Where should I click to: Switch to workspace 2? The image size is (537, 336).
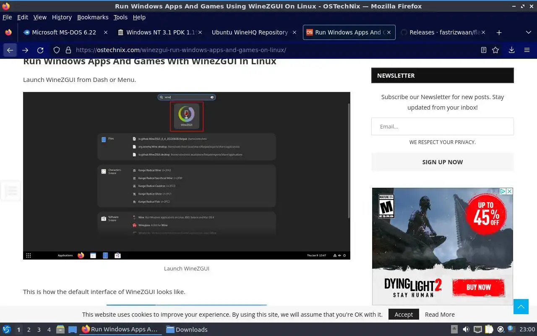29,330
